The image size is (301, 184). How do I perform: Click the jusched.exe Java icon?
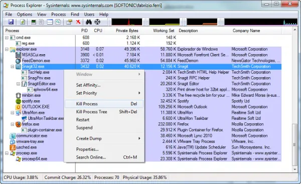coord(13,147)
